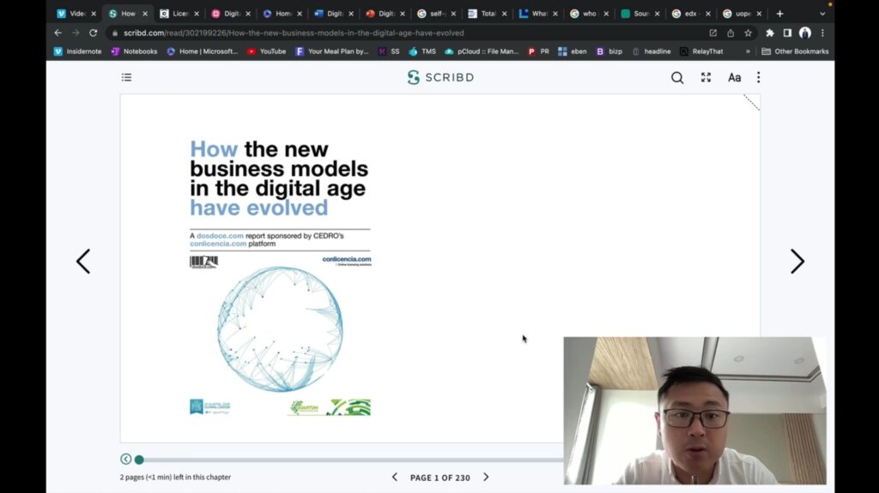
Task: Open the Other Bookmarks folder
Action: coord(795,52)
